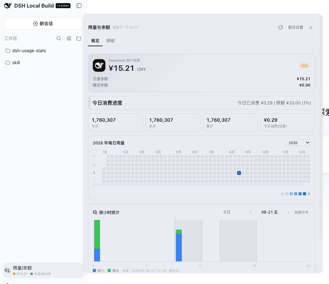Click the 08-21 五 date label

pyautogui.click(x=270, y=212)
